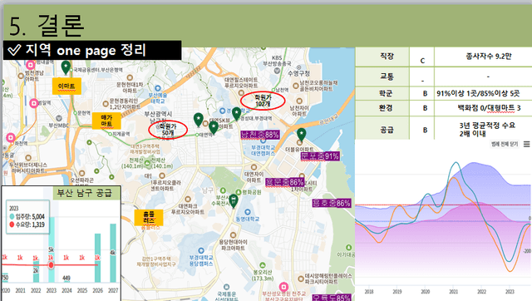Select the 대연파크푸르지오 apartment icon
Viewport: 532px width, 301px height.
coord(188,200)
